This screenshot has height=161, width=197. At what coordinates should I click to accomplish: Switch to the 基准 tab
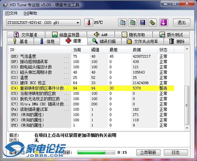pos(21,41)
